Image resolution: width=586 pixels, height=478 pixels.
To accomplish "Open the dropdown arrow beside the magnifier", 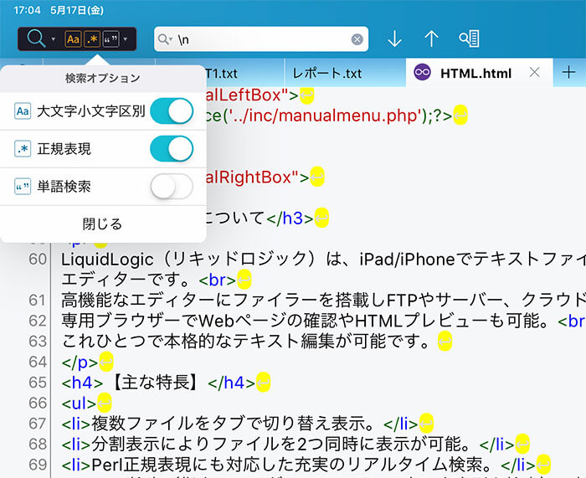I will coord(53,39).
